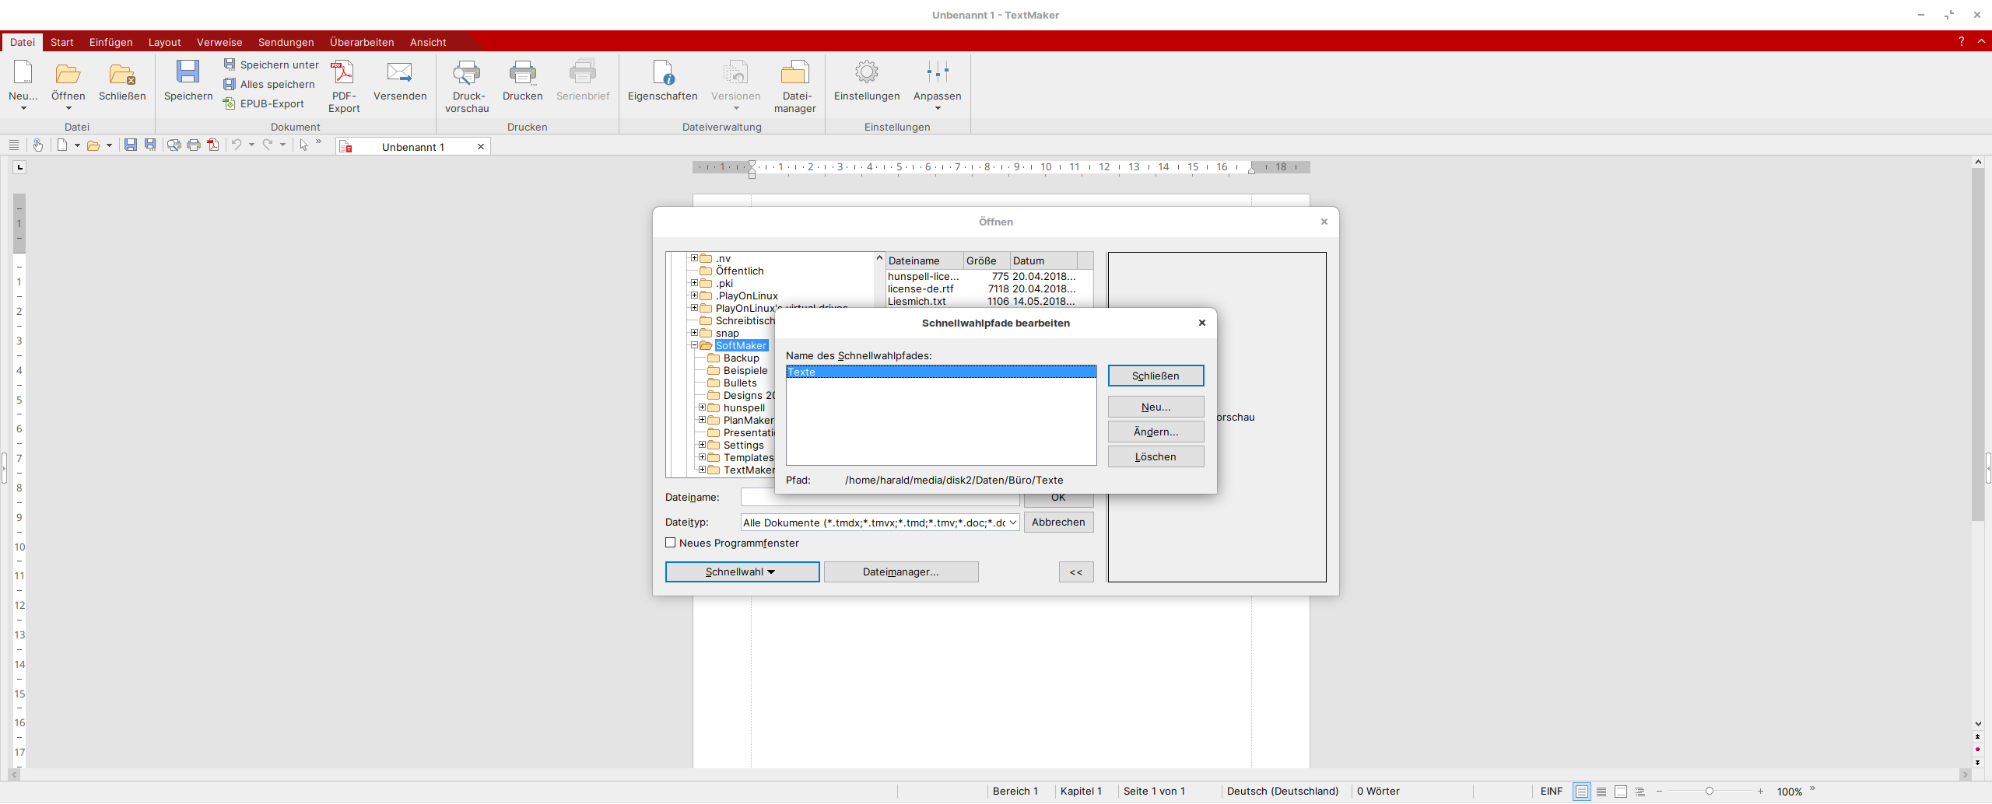Switch to master page view status icon
The height and width of the screenshot is (804, 1992).
point(1621,792)
